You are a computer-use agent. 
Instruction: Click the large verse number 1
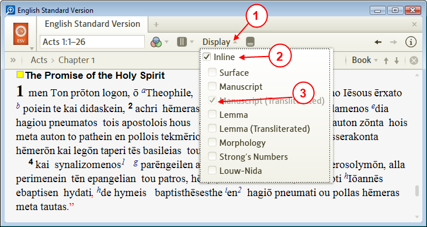pyautogui.click(x=20, y=92)
